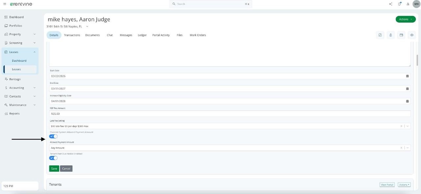Save the lease details

(x=54, y=168)
